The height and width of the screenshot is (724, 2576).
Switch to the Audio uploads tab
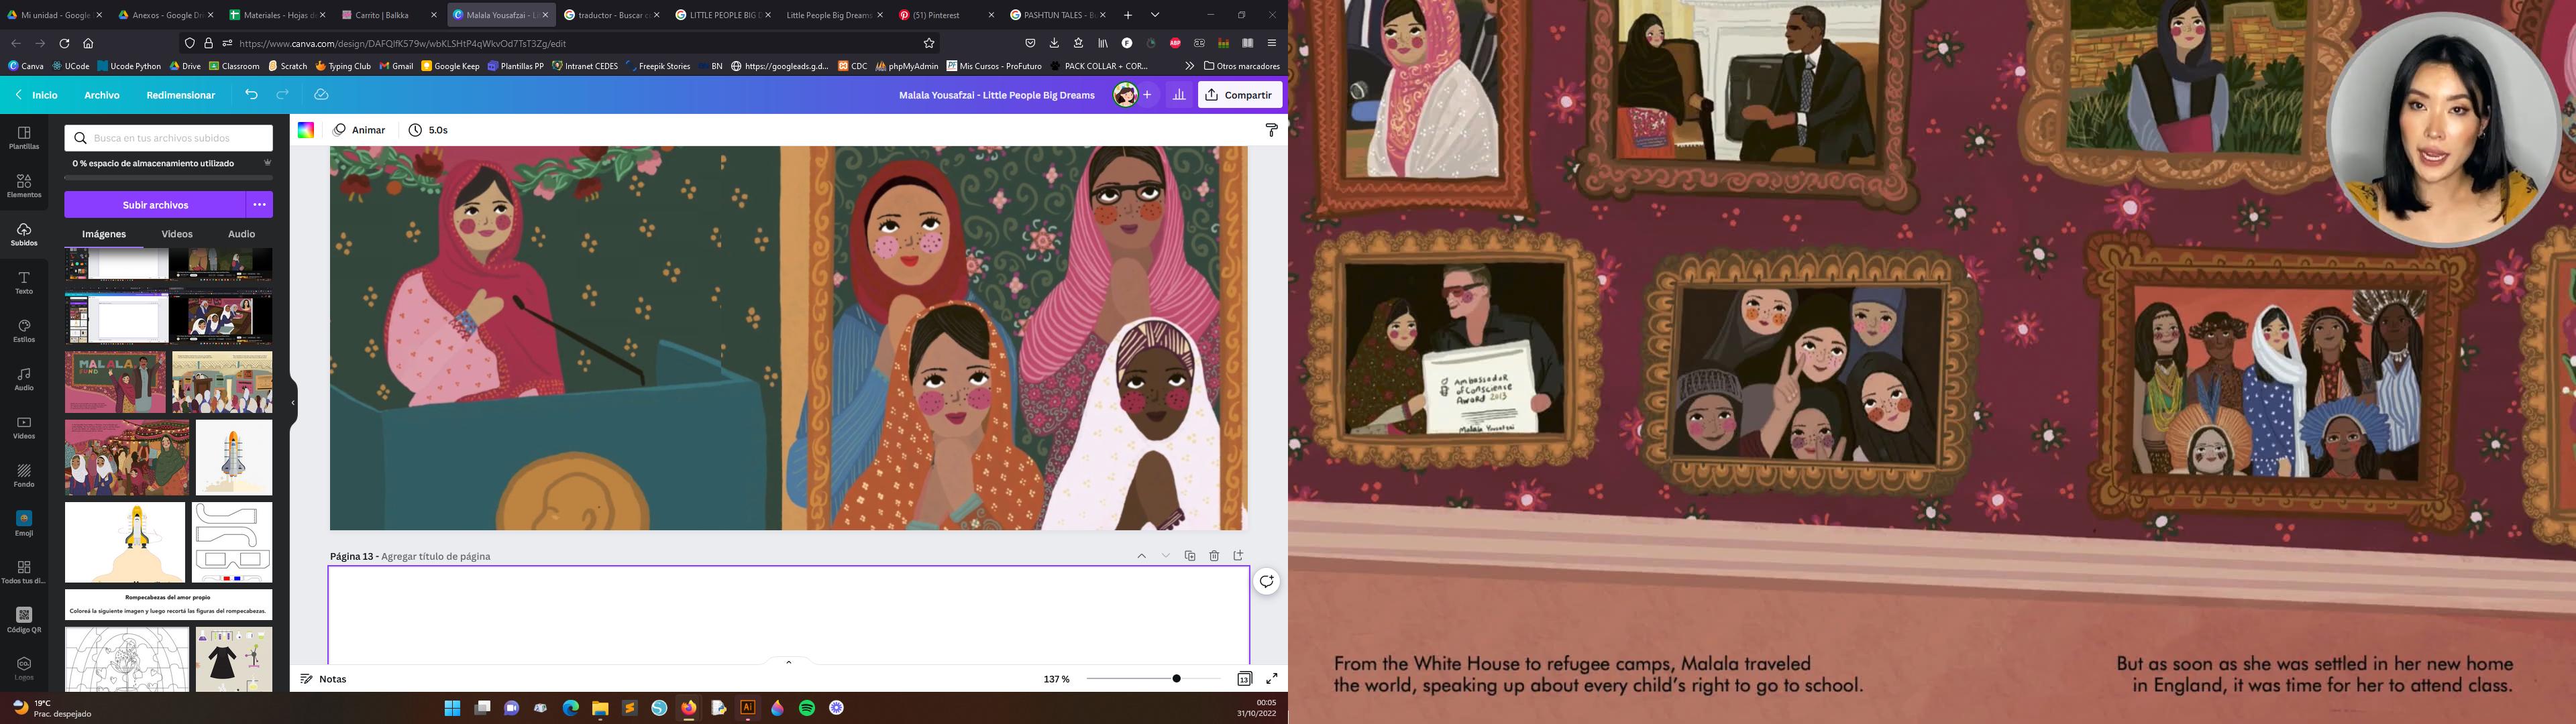[x=242, y=234]
